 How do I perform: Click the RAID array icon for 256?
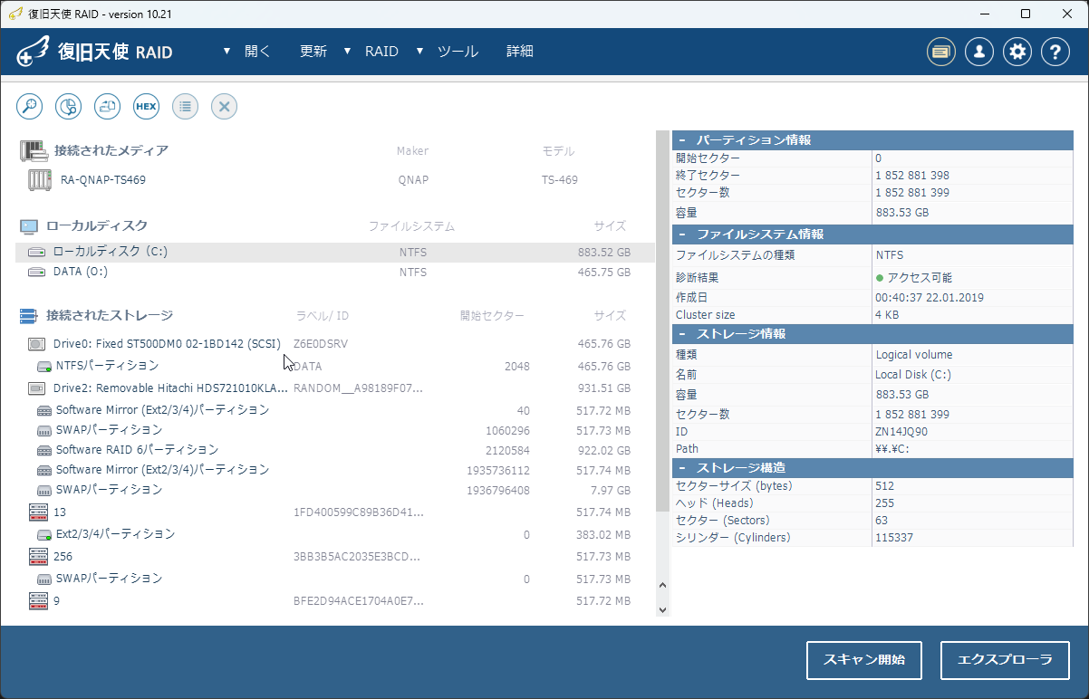(38, 556)
